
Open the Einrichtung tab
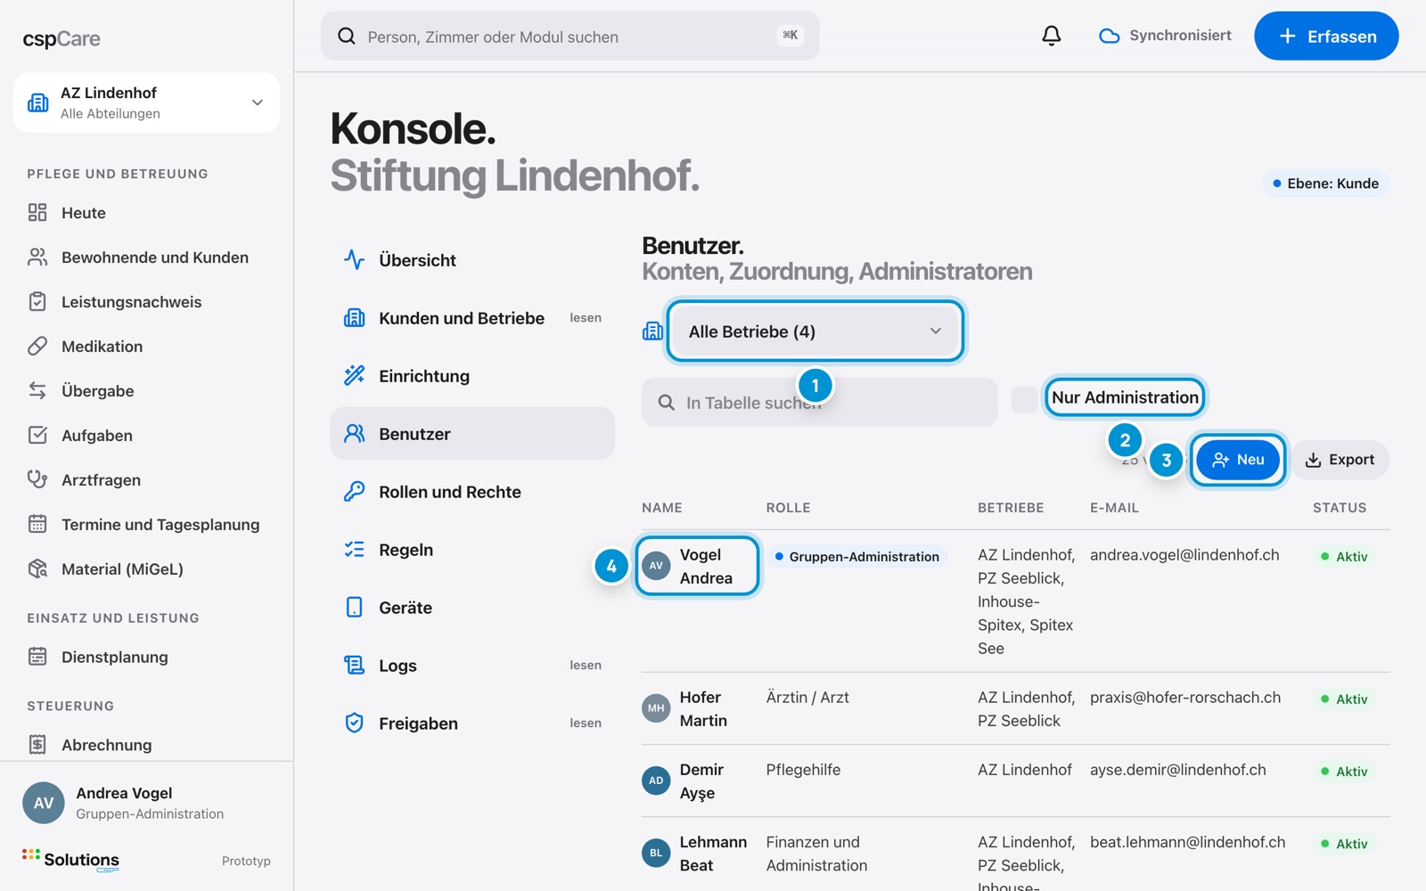472,376
